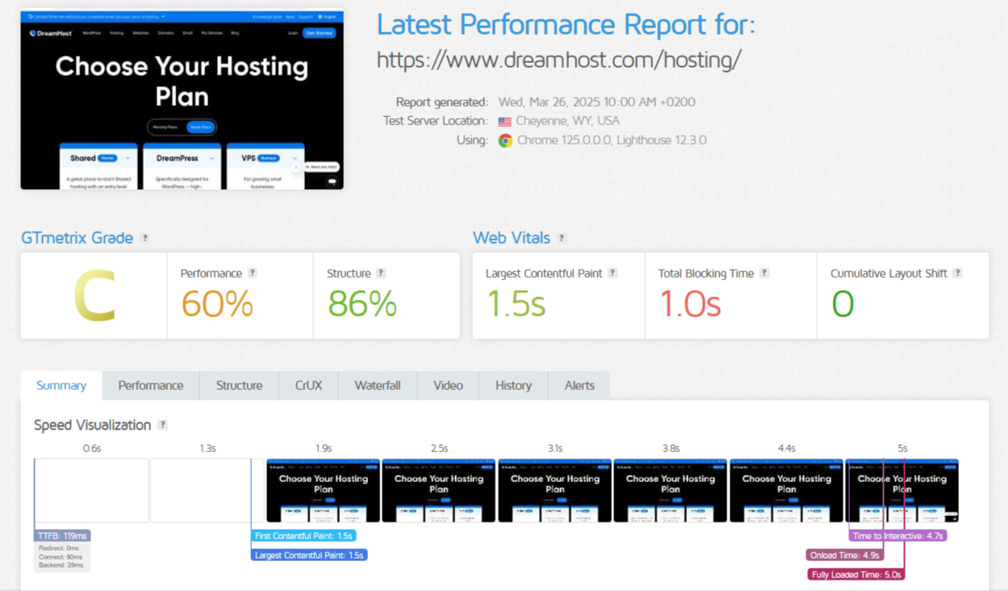
Task: Click the 4.4s filmstrip frame
Action: [786, 490]
